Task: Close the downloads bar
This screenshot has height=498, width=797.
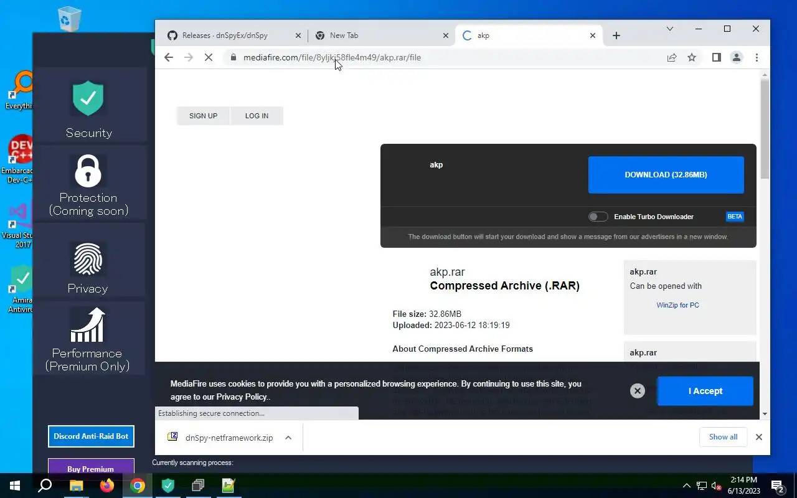Action: pyautogui.click(x=758, y=437)
